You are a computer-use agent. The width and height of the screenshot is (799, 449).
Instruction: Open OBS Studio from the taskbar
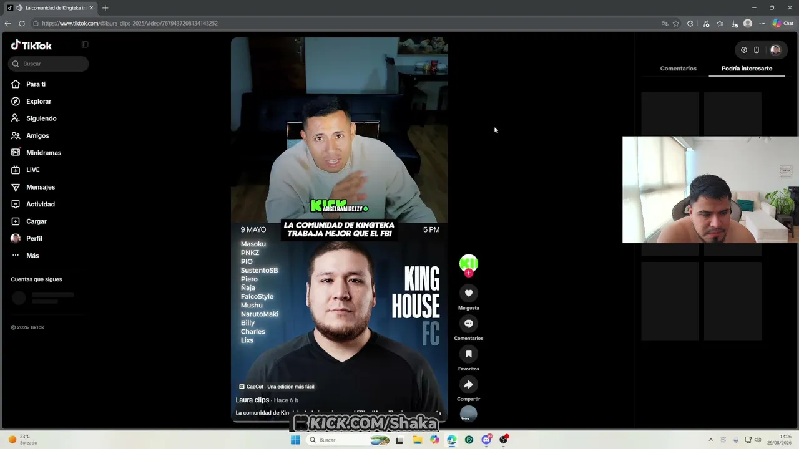[x=503, y=440]
